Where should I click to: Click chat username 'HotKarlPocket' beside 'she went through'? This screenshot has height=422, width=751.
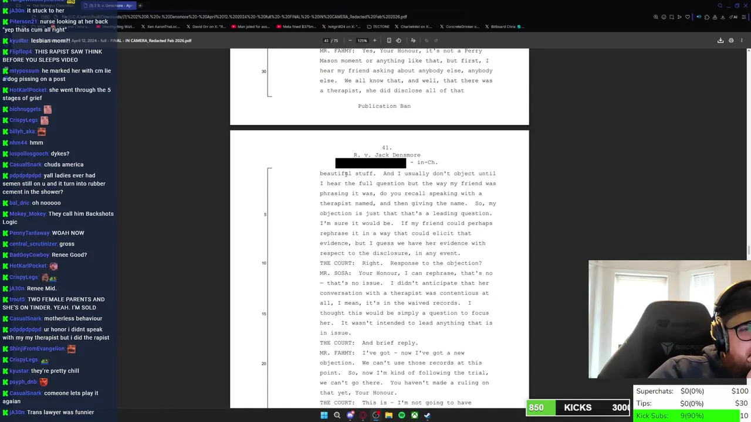click(x=28, y=90)
